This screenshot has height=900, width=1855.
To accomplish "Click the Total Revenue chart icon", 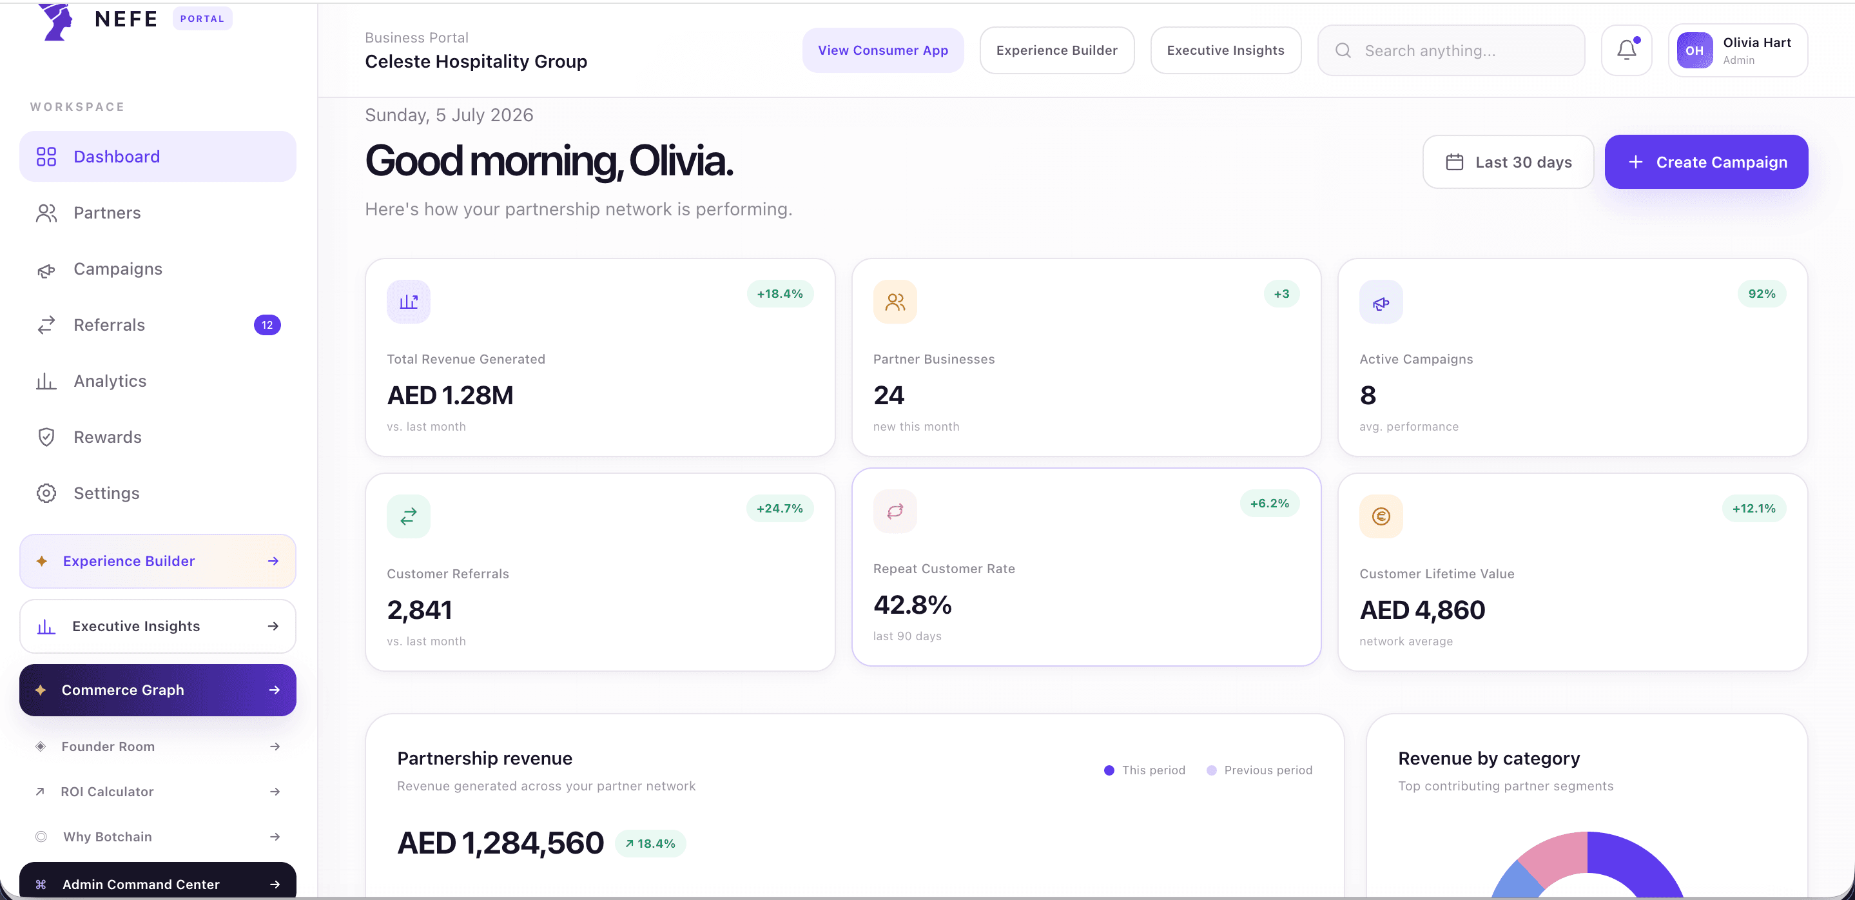I will (408, 302).
